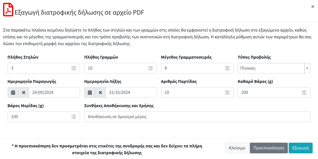Click the Καθαρό Βάρος spinner arrows

(x=304, y=92)
